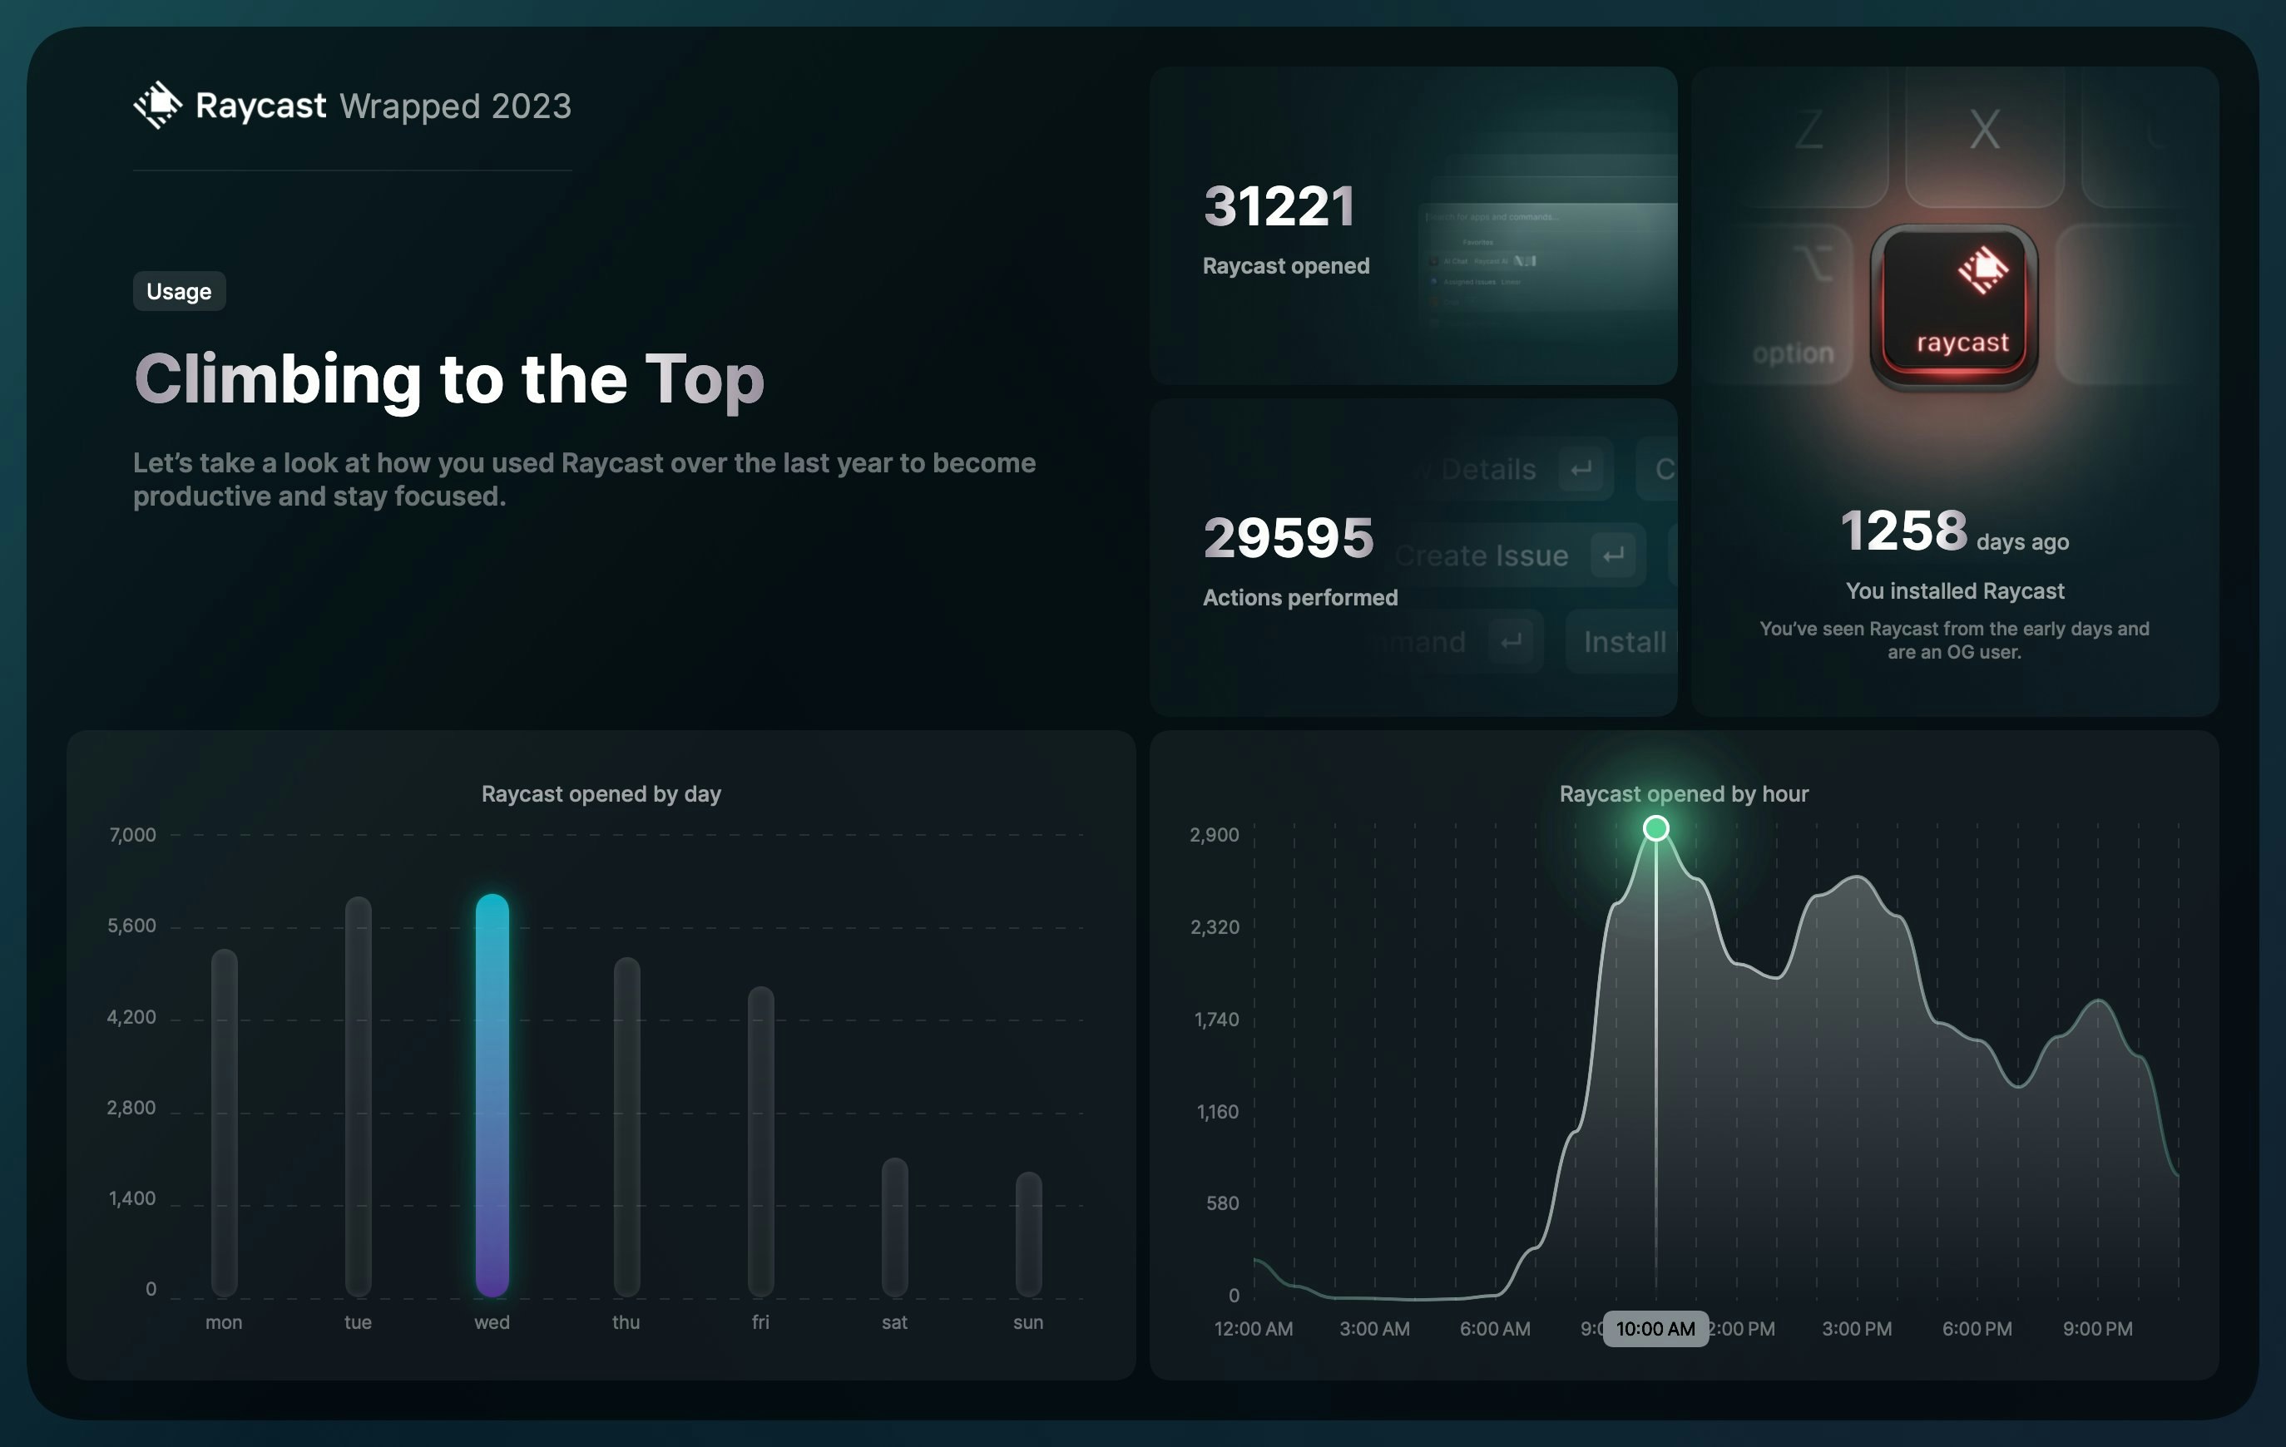
Task: Click the Sunday bar in the day chart
Action: (1028, 1234)
